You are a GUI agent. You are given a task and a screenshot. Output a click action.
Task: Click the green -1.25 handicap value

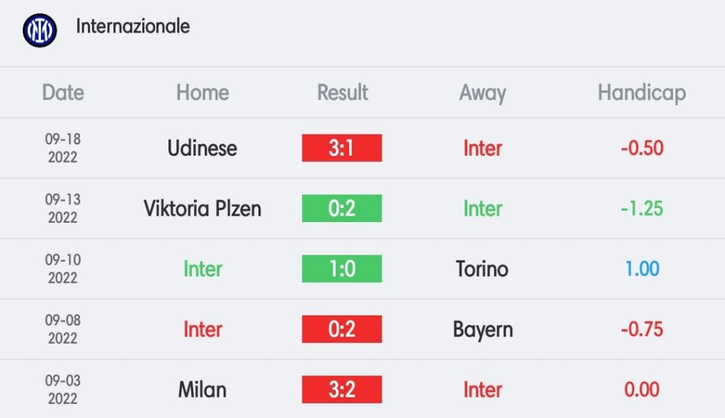641,209
